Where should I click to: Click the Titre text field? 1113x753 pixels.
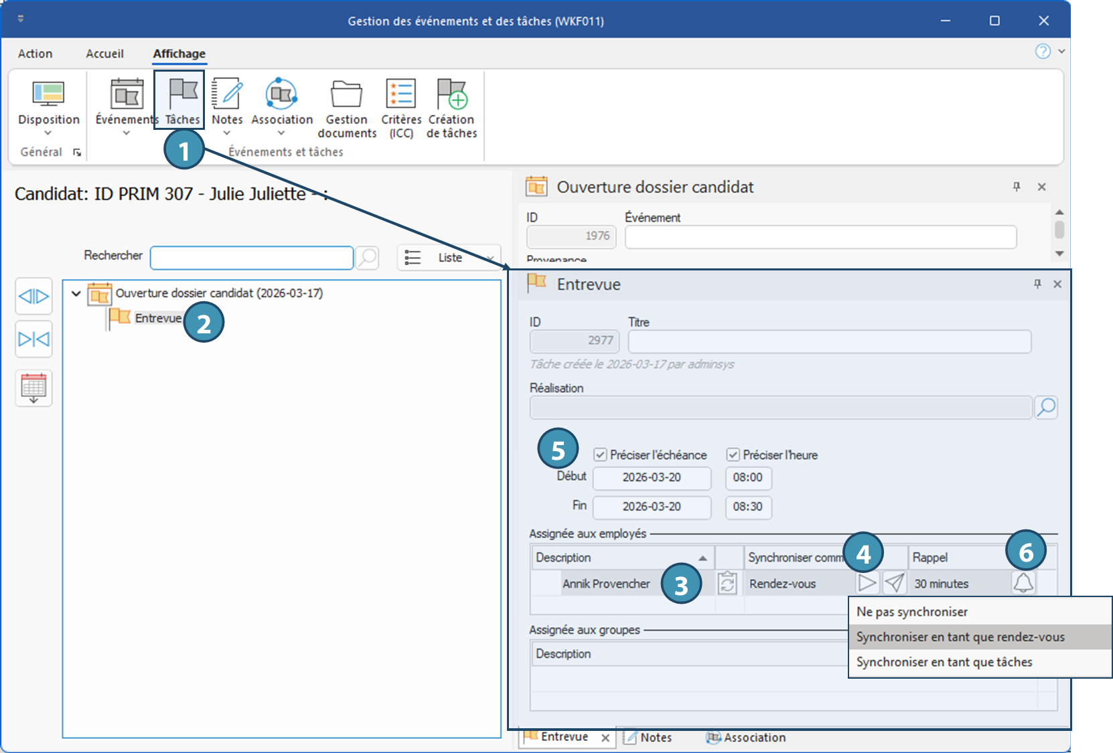click(829, 341)
